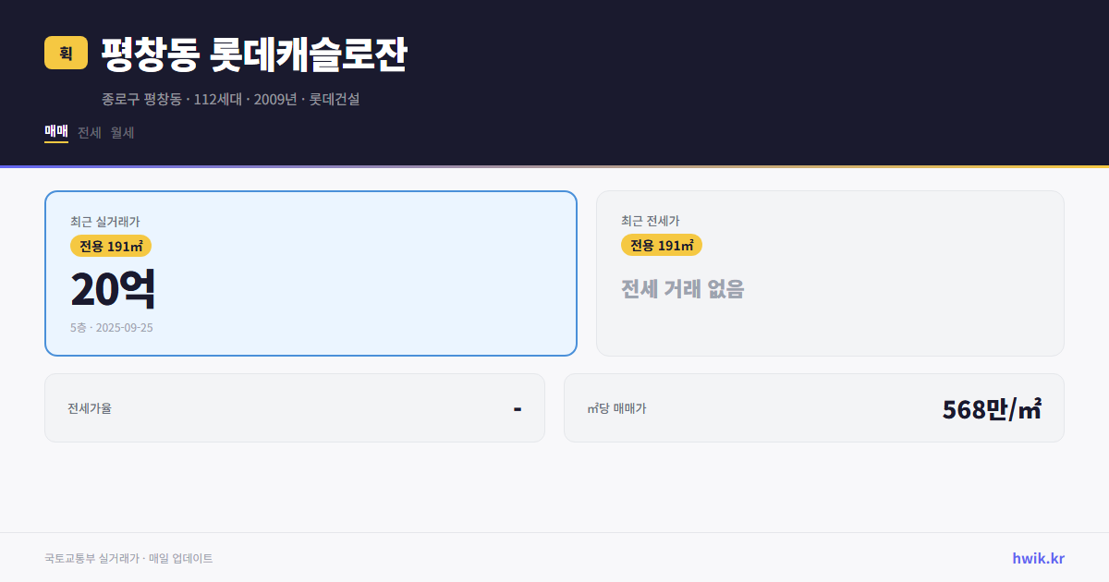The width and height of the screenshot is (1109, 582).
Task: Click the 5층 · 2025-09-25 transaction detail
Action: point(111,327)
